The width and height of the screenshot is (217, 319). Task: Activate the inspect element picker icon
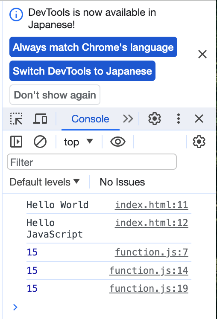(x=16, y=119)
